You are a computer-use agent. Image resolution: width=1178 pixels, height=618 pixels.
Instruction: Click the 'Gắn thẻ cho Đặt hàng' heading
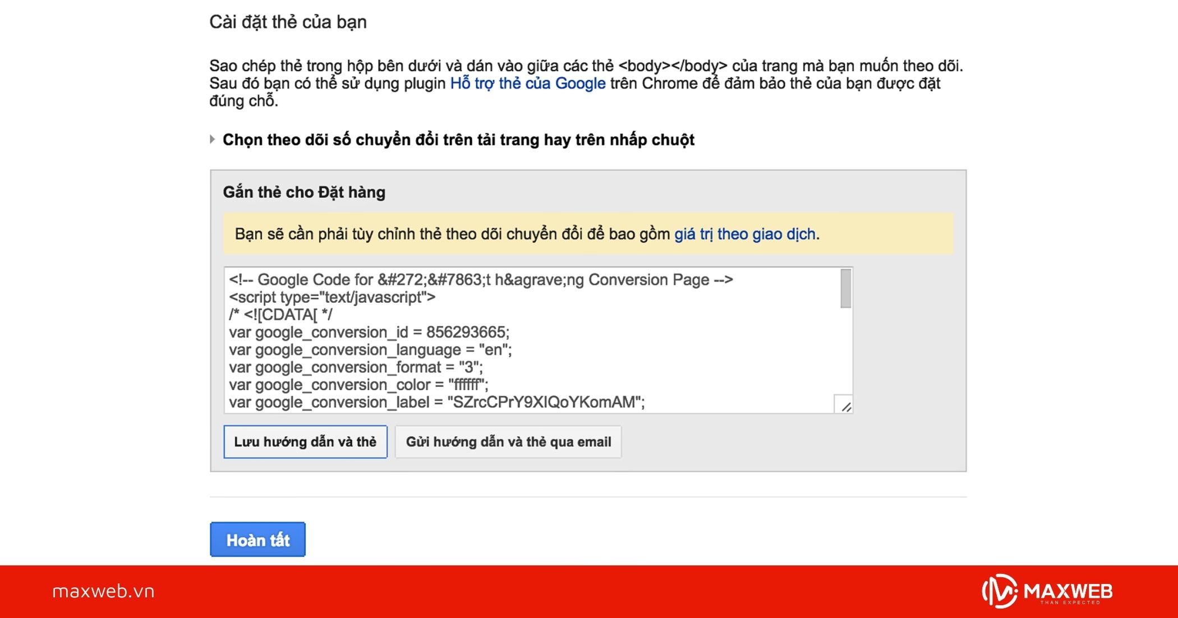303,191
